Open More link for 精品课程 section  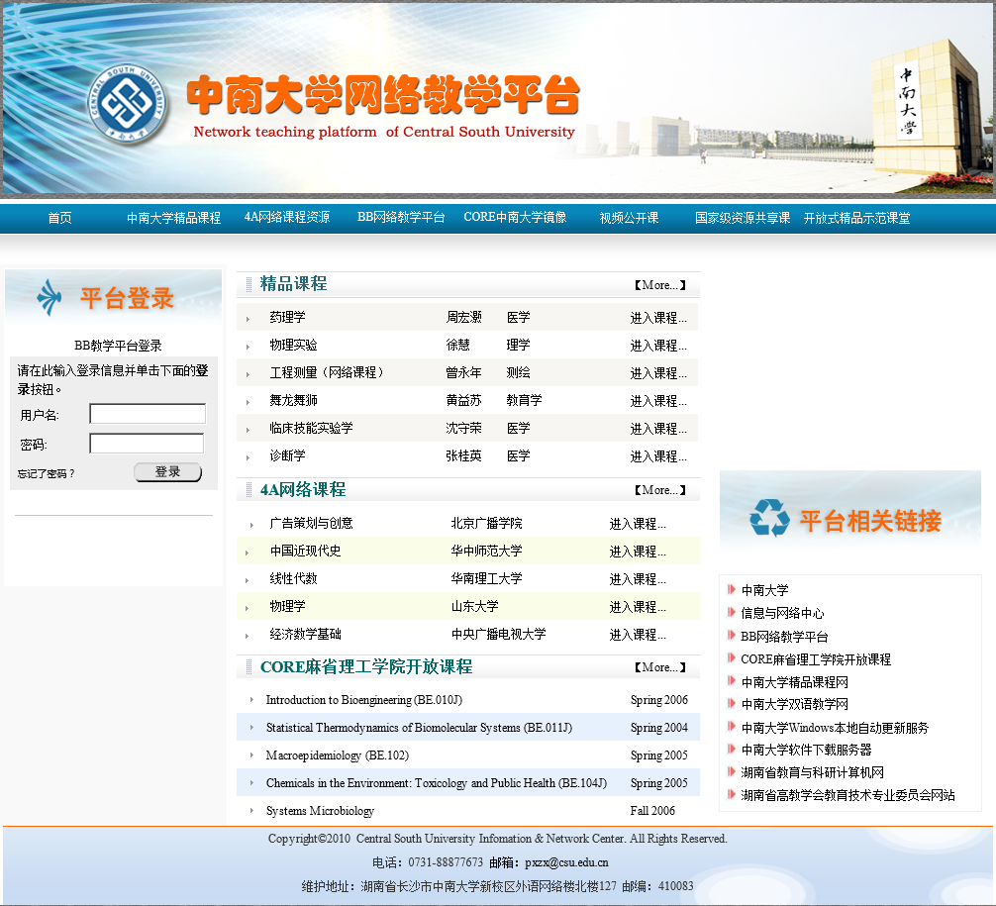(x=660, y=285)
